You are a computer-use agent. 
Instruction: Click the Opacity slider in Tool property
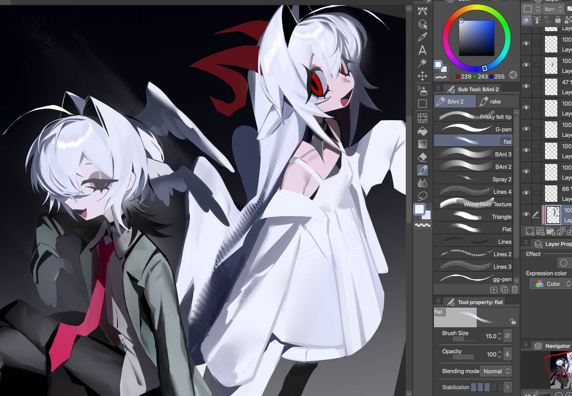[463, 357]
